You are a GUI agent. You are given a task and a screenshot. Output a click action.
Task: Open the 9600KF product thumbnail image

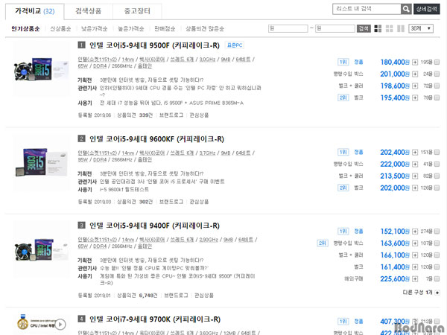41,163
